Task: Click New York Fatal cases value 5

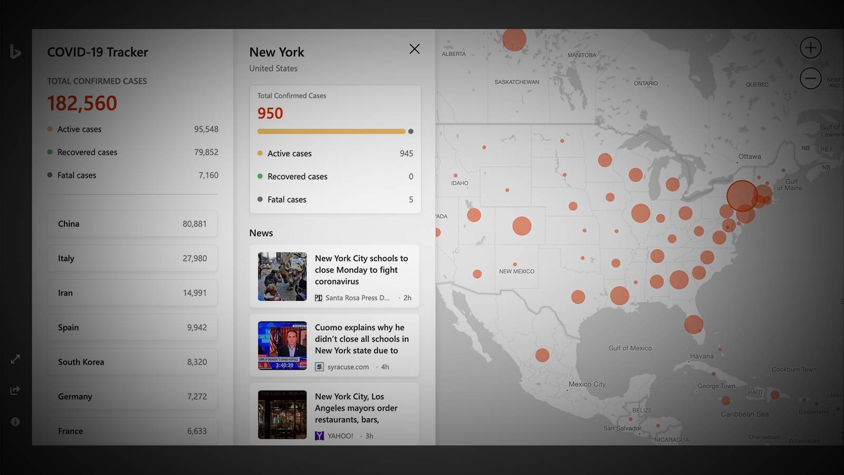Action: [411, 199]
